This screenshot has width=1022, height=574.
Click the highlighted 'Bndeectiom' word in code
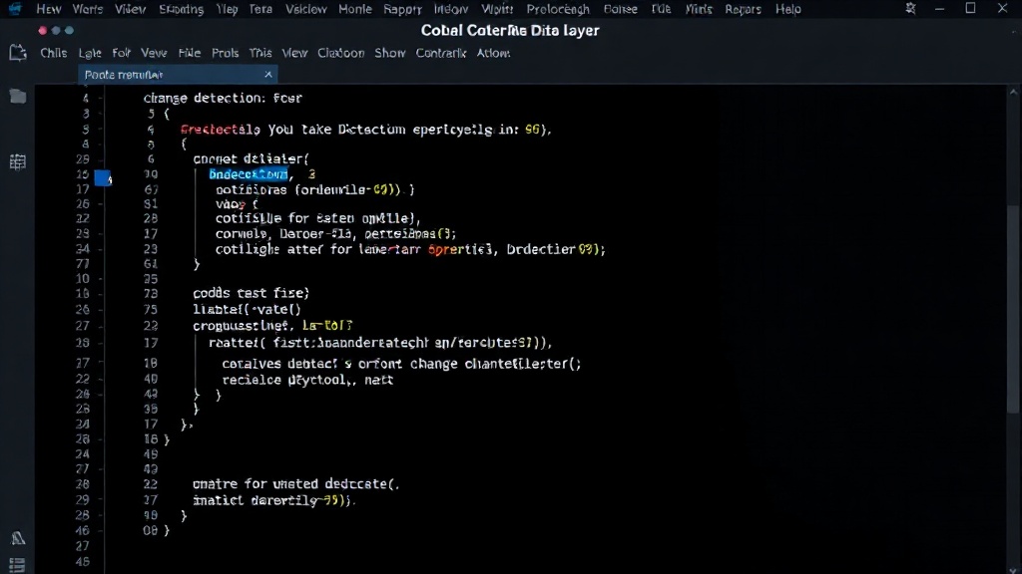point(249,174)
